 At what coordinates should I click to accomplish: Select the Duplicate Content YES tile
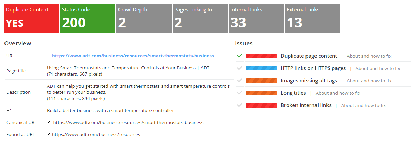pos(31,19)
